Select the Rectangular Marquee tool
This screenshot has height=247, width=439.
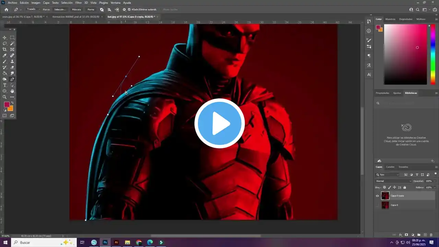(12, 37)
